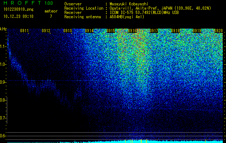The width and height of the screenshot is (226, 143).
Task: Click the 'Receiving antenna' field label
Action: click(83, 17)
